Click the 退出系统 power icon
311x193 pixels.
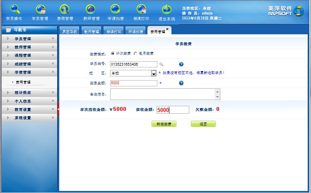click(x=166, y=10)
